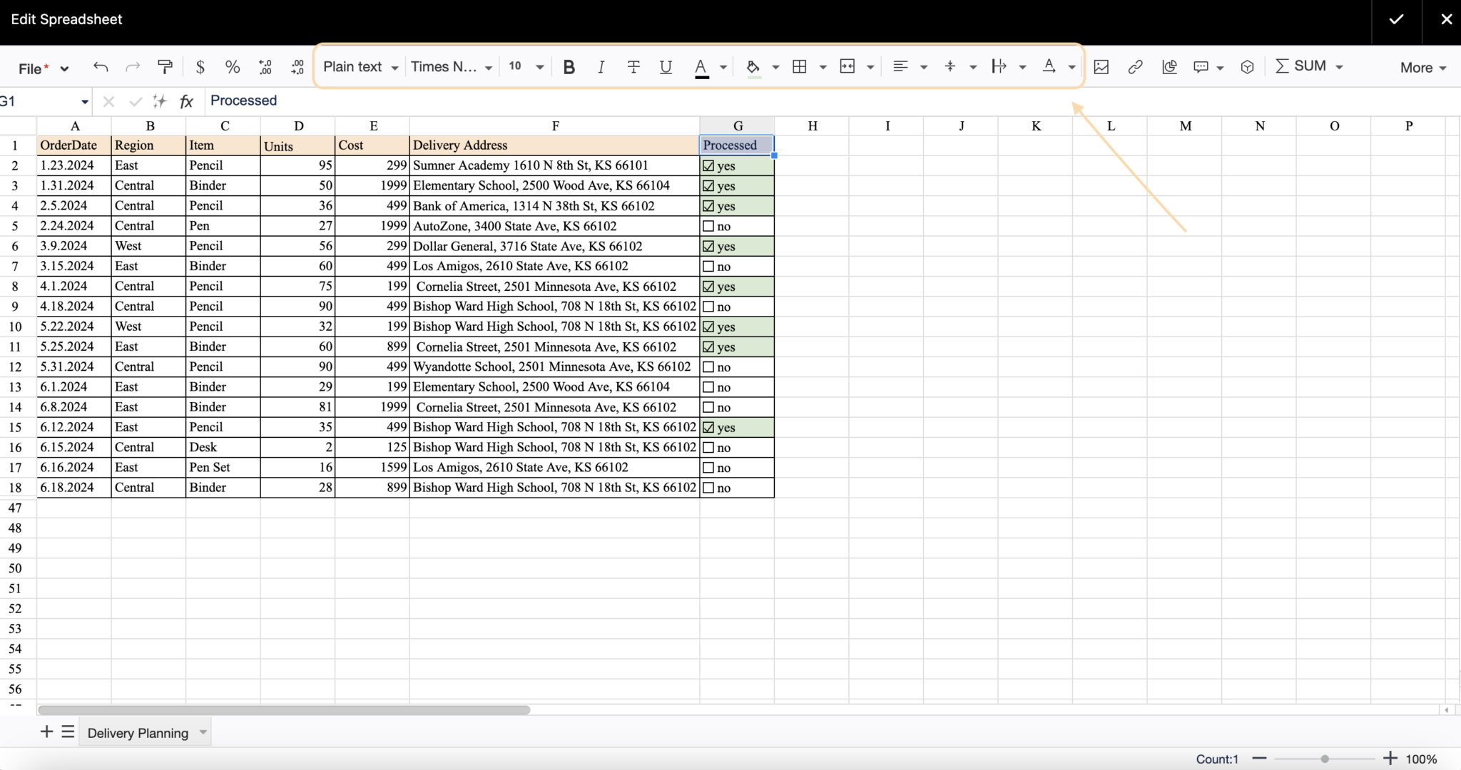Image resolution: width=1461 pixels, height=770 pixels.
Task: Apply italic formatting
Action: [x=601, y=66]
